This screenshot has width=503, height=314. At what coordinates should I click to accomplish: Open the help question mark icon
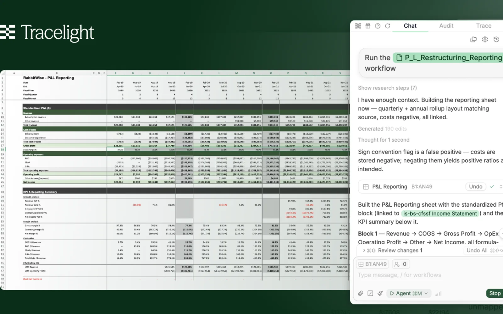coord(378,26)
